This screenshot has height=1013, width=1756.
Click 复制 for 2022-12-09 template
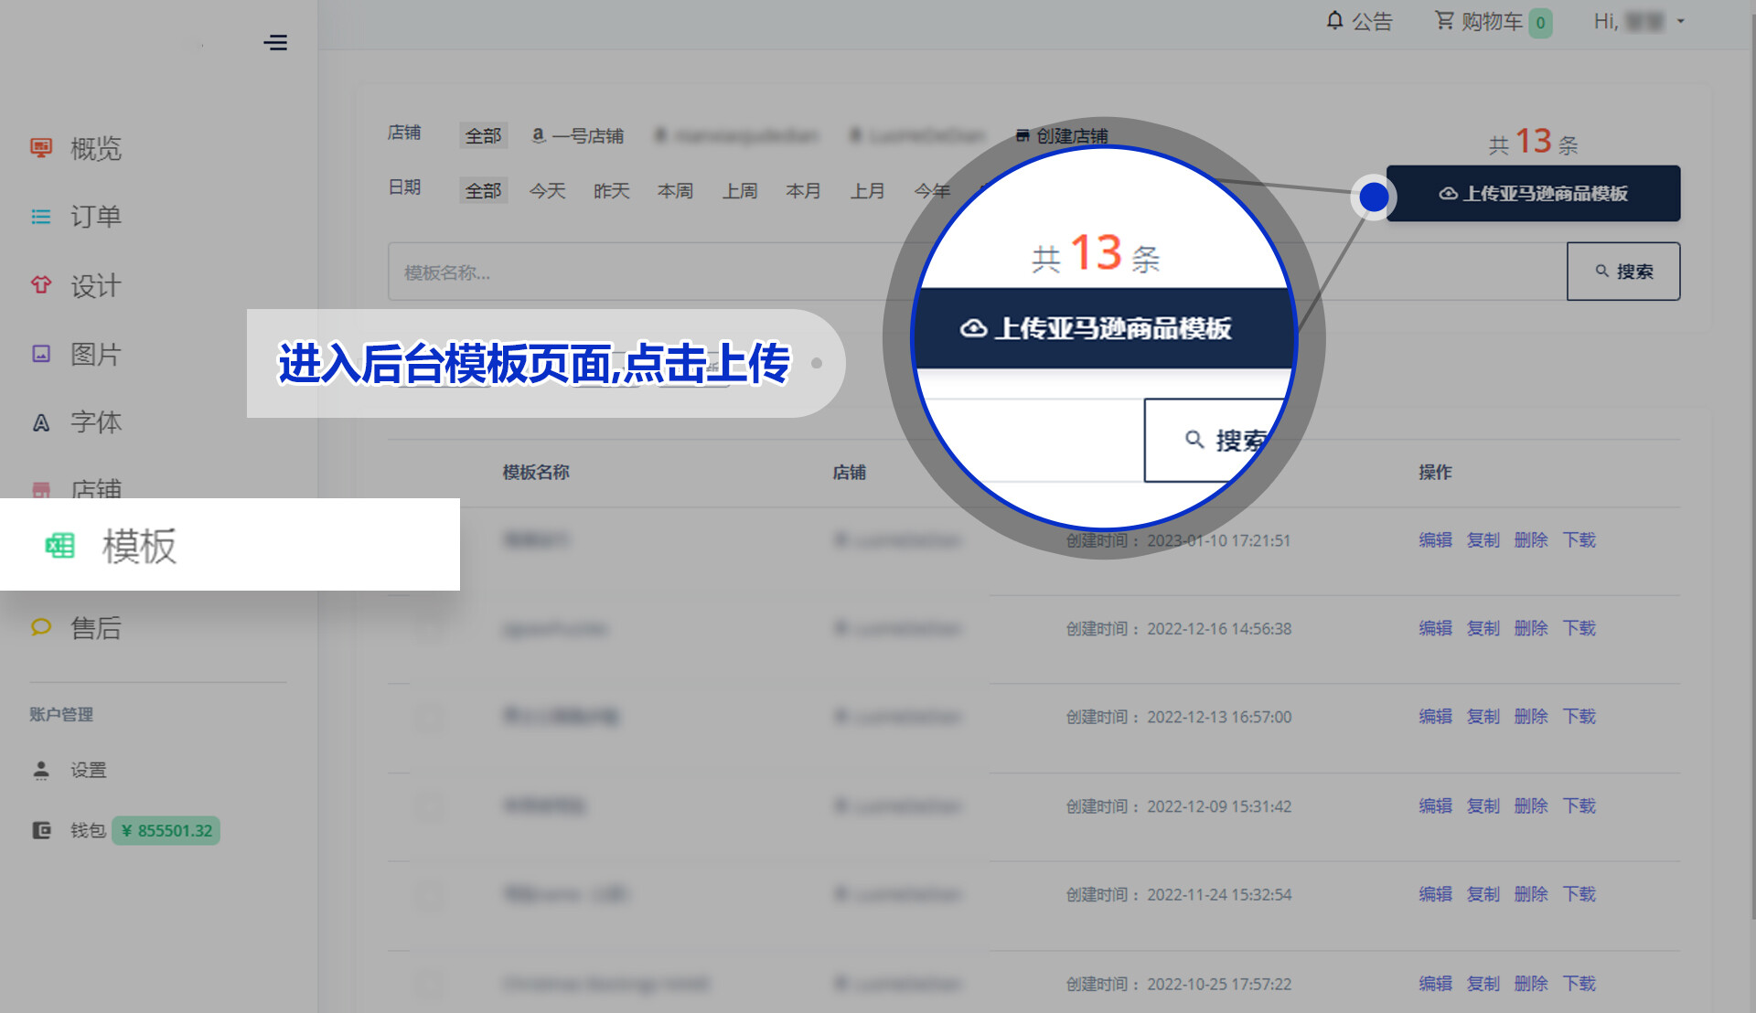click(1483, 805)
